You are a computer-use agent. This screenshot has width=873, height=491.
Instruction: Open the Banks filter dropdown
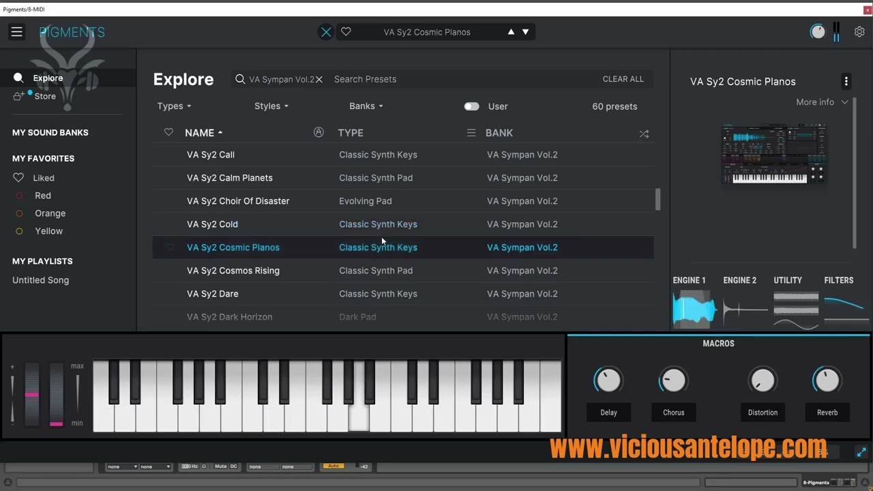366,106
